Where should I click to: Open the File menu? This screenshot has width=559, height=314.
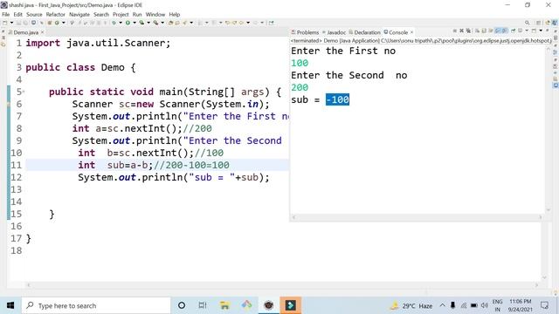[6, 14]
